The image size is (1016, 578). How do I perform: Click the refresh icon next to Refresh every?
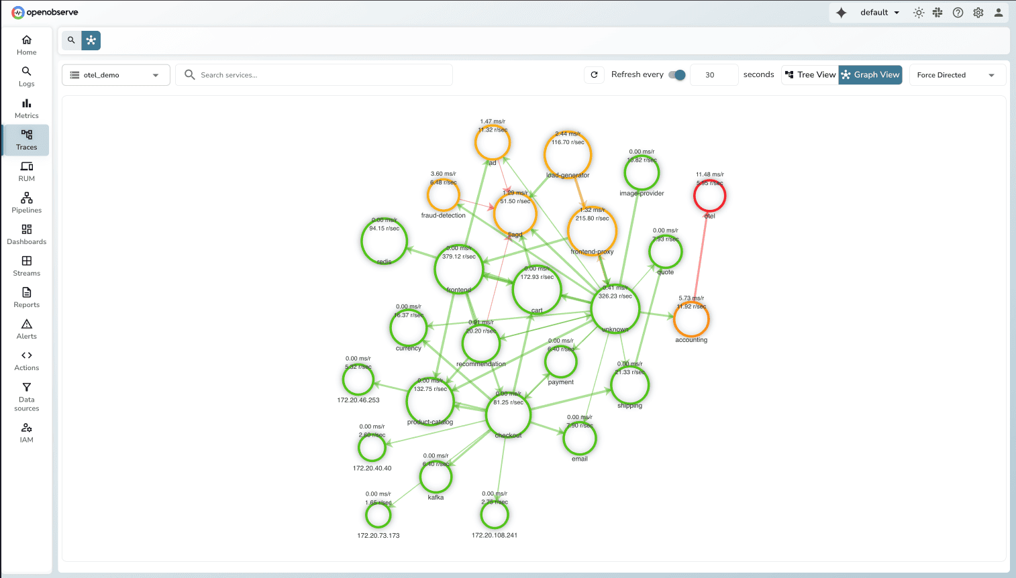[x=593, y=74]
